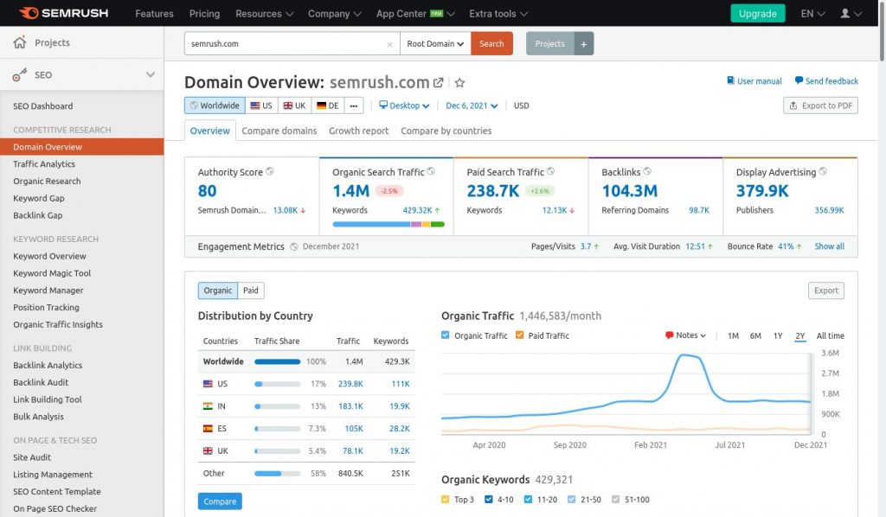
Task: Click the more countries ellipsis button
Action: (354, 105)
